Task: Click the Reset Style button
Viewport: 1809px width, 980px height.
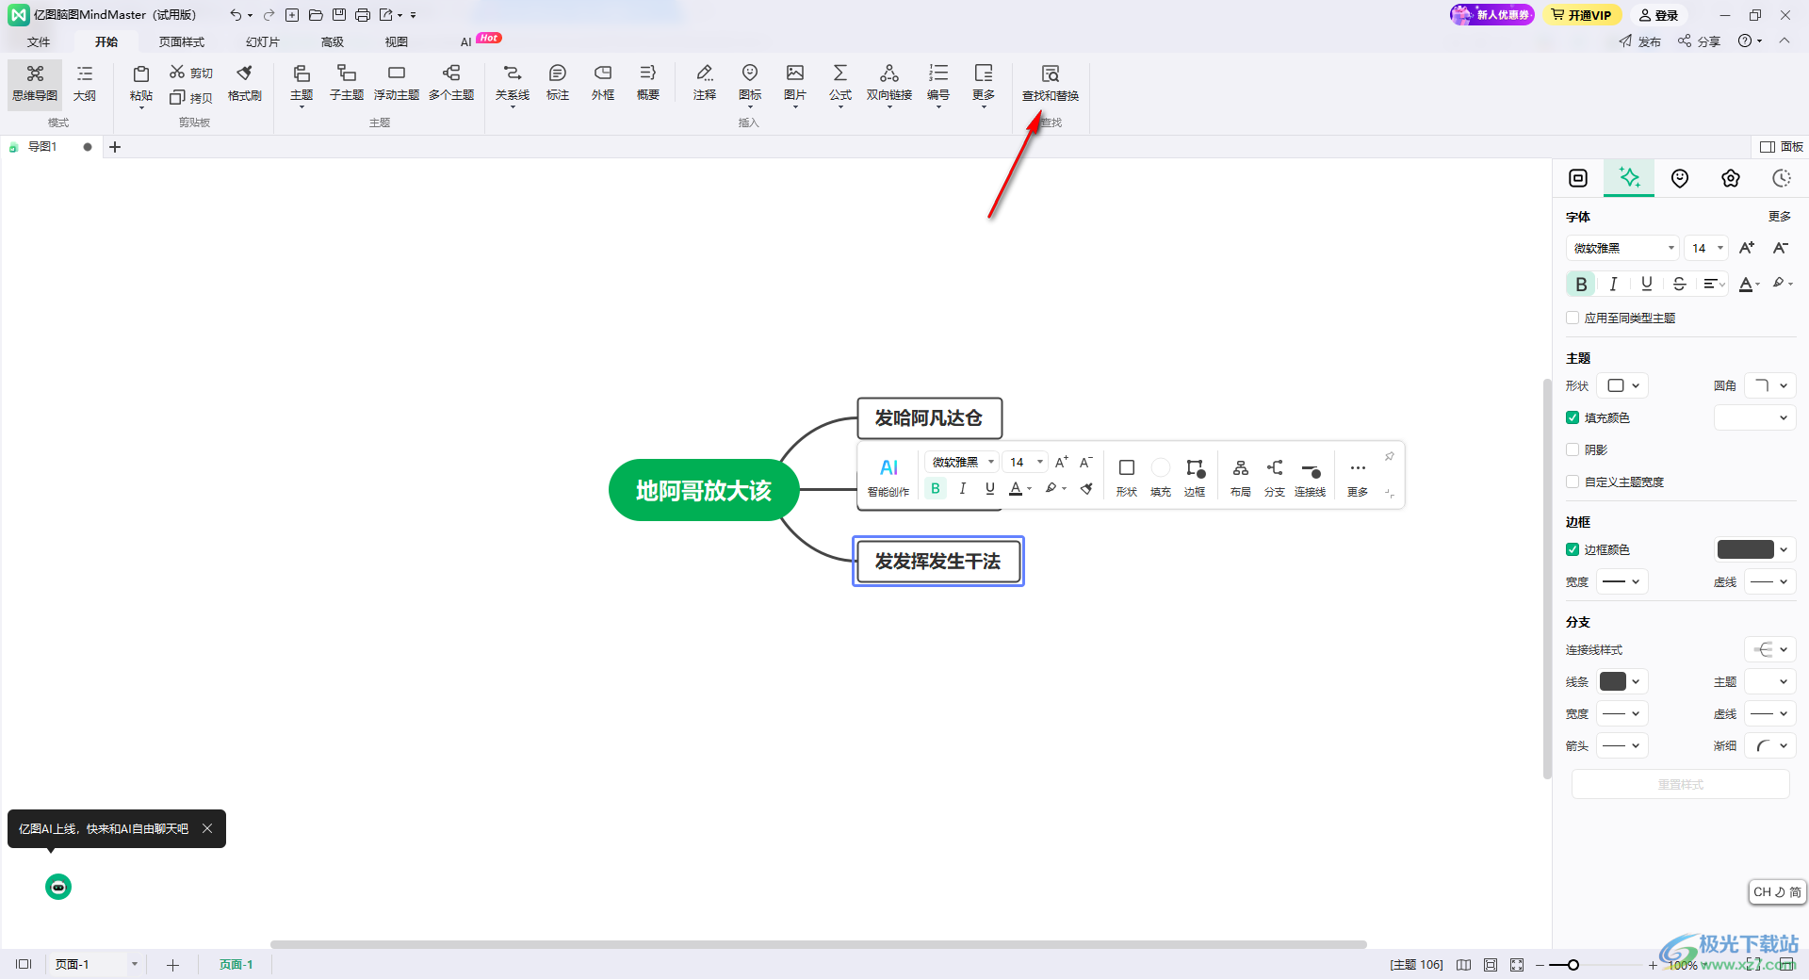Action: point(1680,784)
